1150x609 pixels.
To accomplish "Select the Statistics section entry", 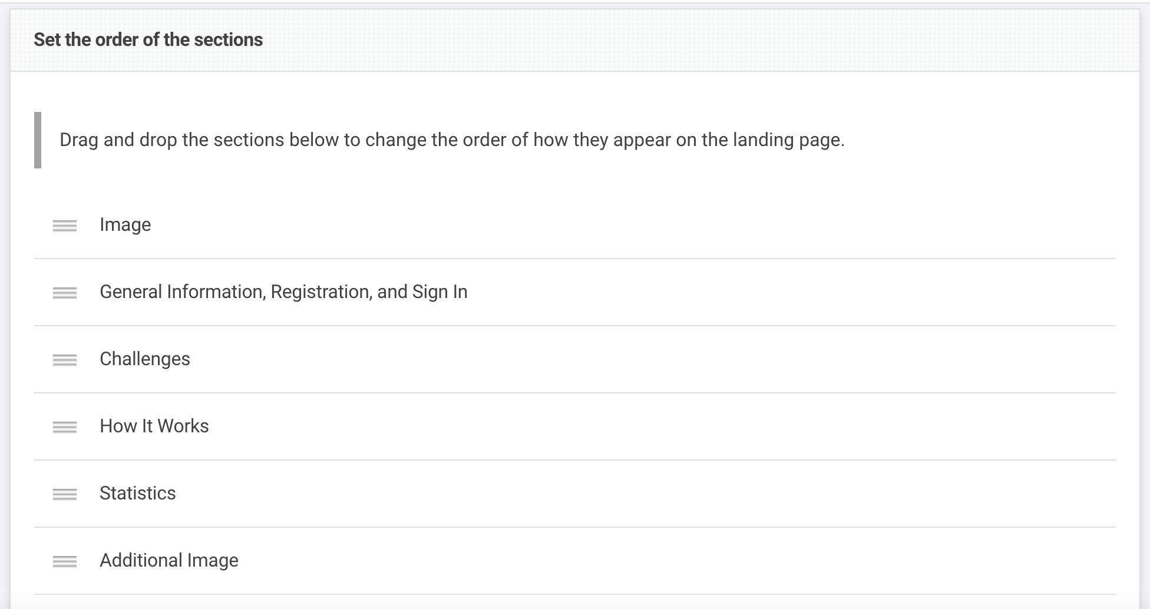I will point(138,494).
